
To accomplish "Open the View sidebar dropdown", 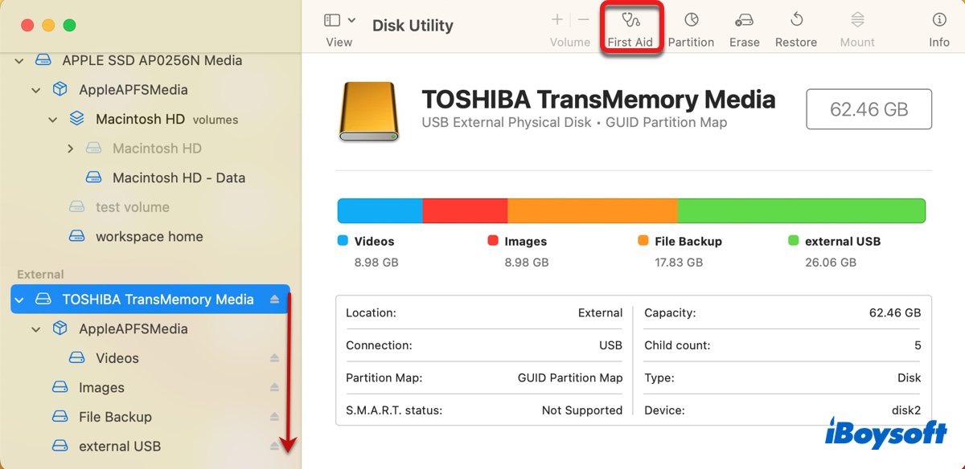I will 339,21.
